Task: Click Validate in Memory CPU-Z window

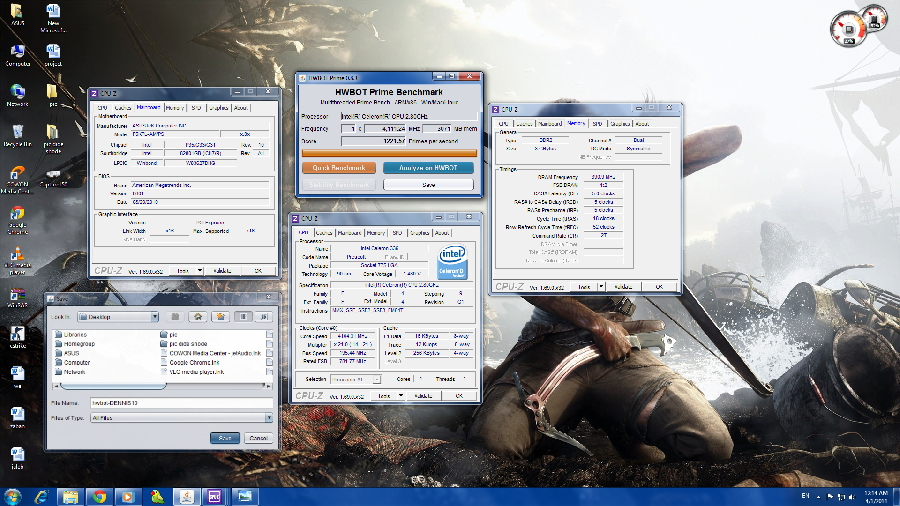Action: 623,287
